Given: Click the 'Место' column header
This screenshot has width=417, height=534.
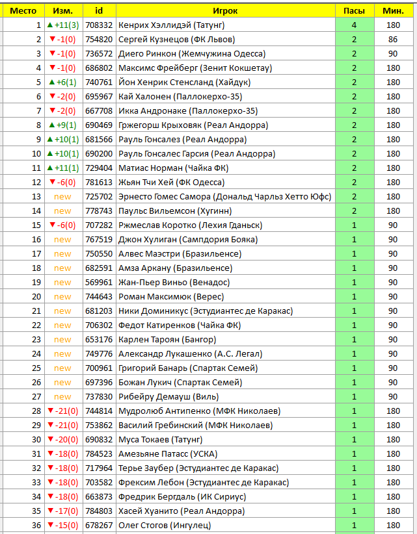Looking at the screenshot, I should click(23, 11).
